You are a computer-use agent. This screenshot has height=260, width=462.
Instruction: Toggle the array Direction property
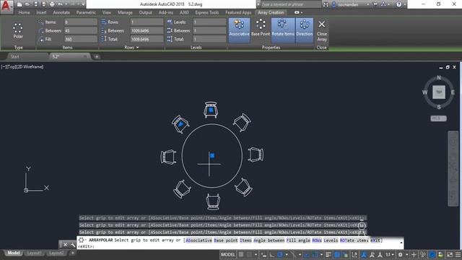305,30
